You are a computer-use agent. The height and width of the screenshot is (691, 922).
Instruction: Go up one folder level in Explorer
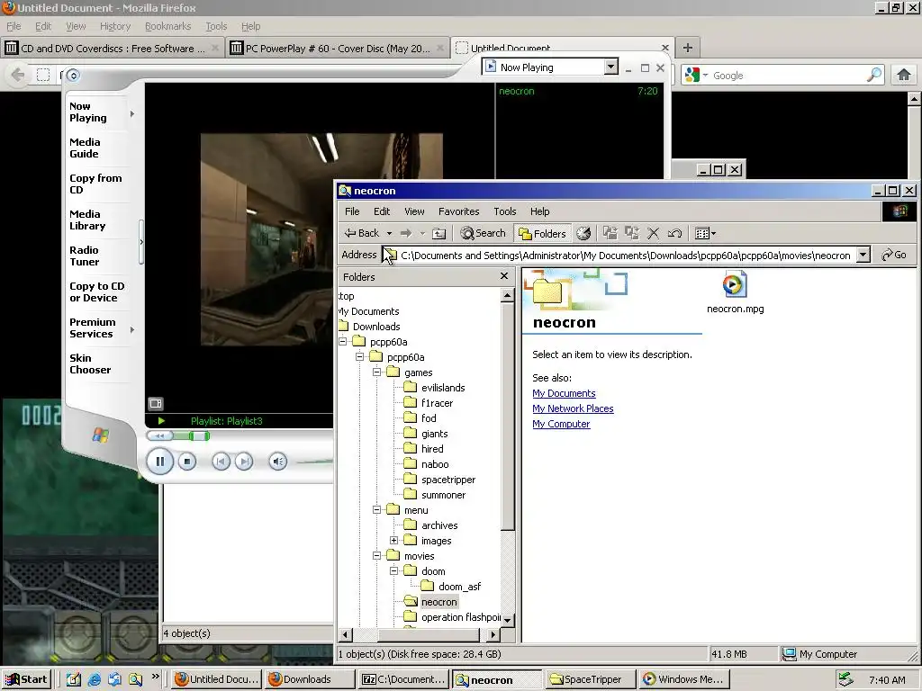click(439, 233)
